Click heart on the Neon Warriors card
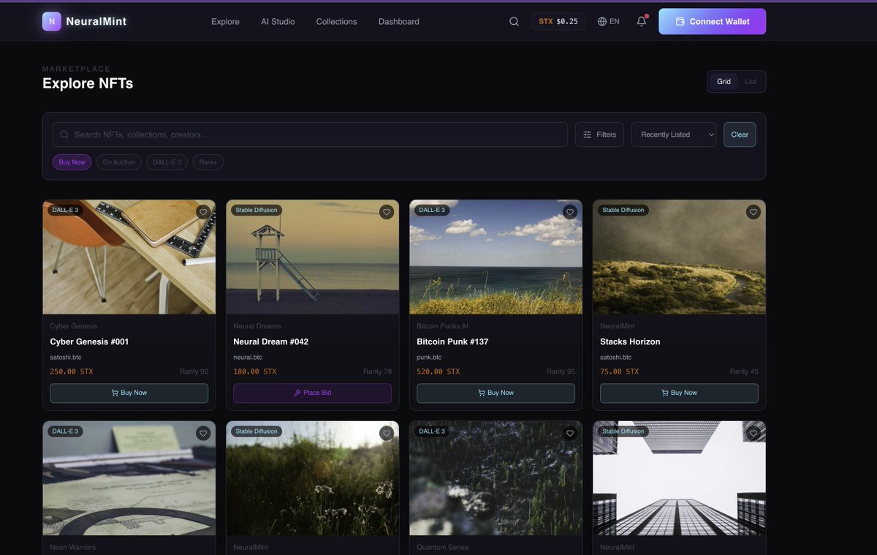This screenshot has height=555, width=877. (203, 433)
